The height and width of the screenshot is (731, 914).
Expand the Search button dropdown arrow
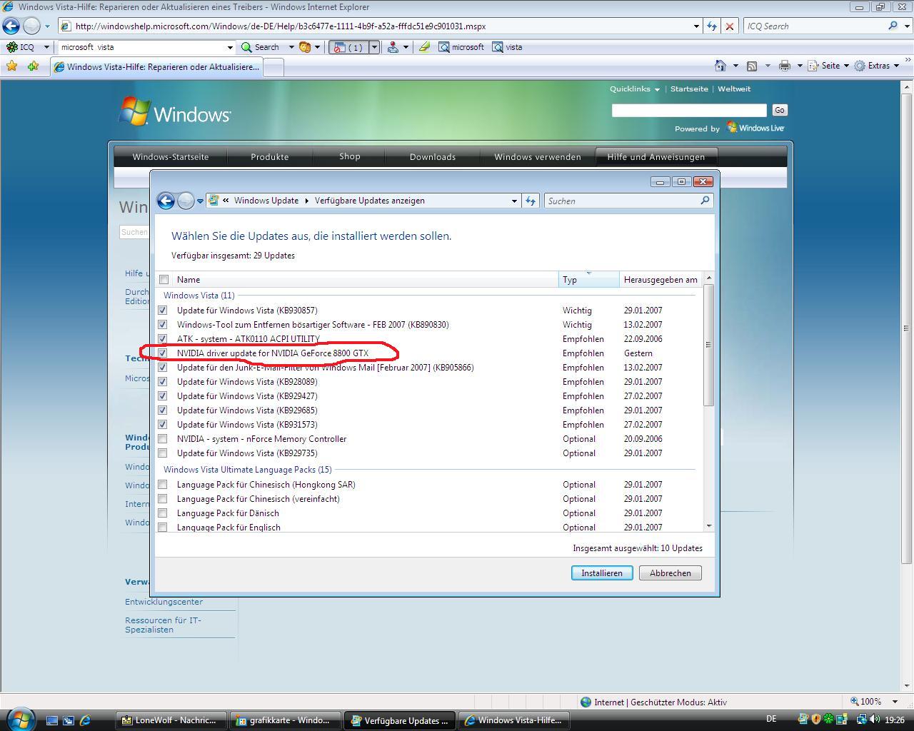click(291, 47)
